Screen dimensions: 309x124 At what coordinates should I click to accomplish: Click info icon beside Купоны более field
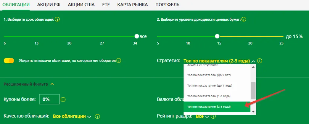64,99
